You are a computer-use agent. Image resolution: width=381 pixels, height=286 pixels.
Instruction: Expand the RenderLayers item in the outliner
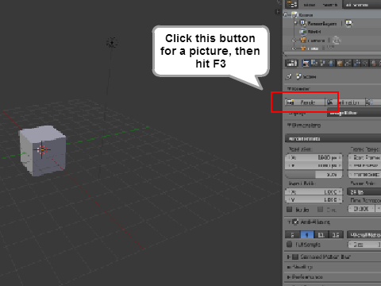[x=296, y=23]
